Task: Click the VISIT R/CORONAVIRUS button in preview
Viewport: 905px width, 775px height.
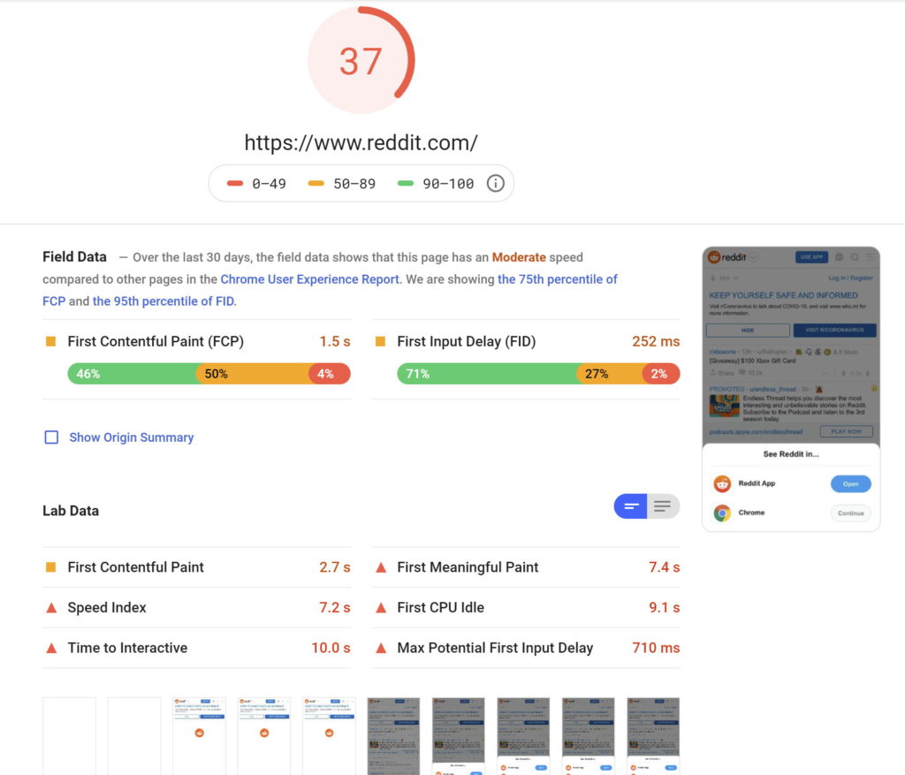Action: [834, 331]
